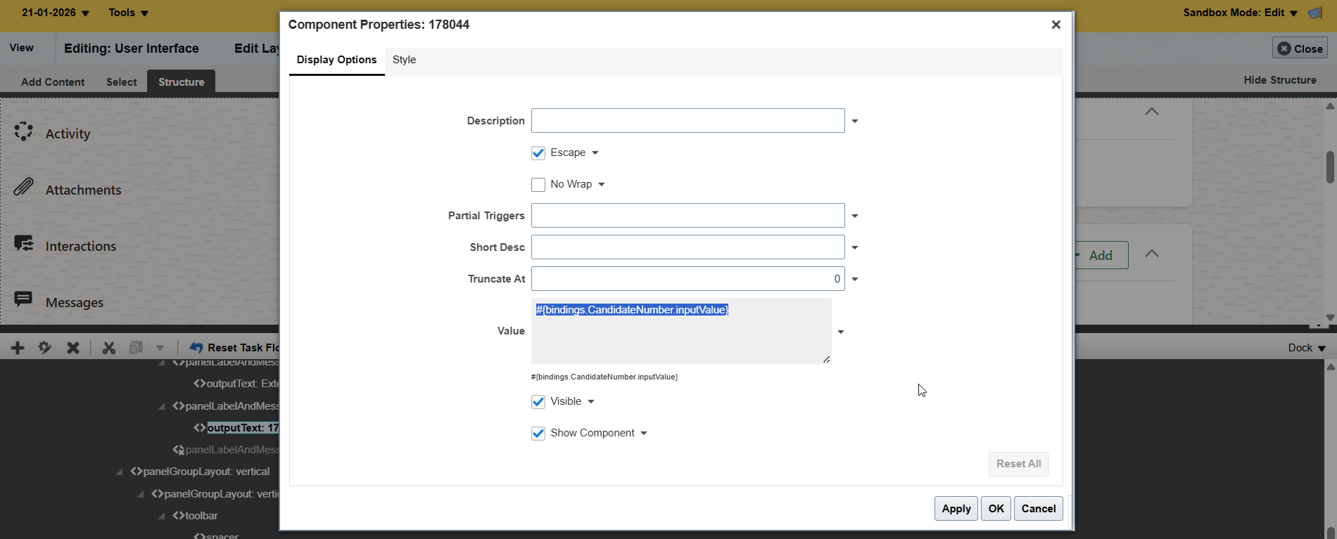Screen dimensions: 1337x539
Task: Uncheck the Escape checkbox
Action: click(538, 153)
